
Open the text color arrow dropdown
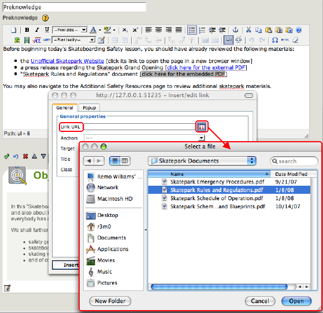[100, 30]
